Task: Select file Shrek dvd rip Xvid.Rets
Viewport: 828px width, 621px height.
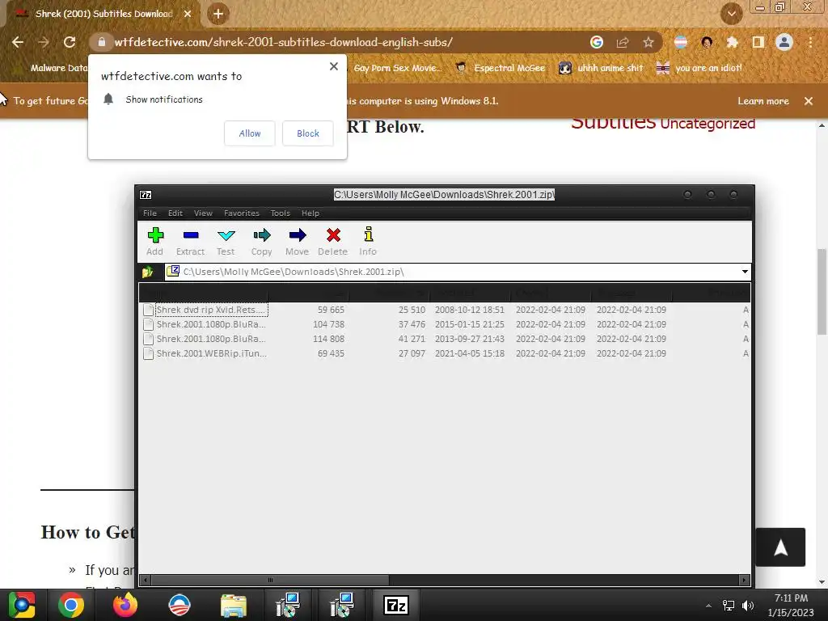Action: coord(212,310)
